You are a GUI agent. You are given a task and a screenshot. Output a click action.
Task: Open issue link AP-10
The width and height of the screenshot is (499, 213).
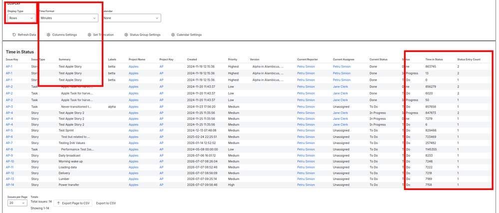tap(10, 161)
